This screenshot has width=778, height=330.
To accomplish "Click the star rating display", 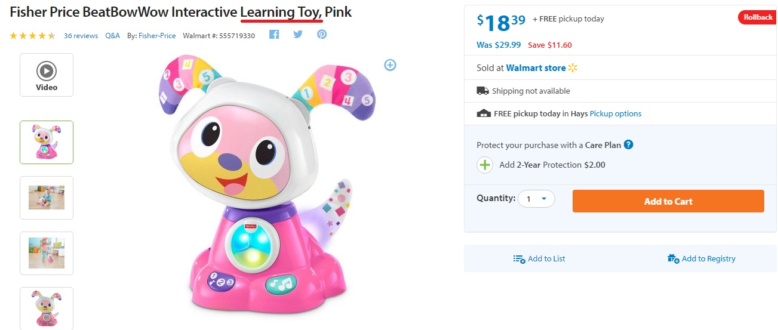I will pos(33,36).
